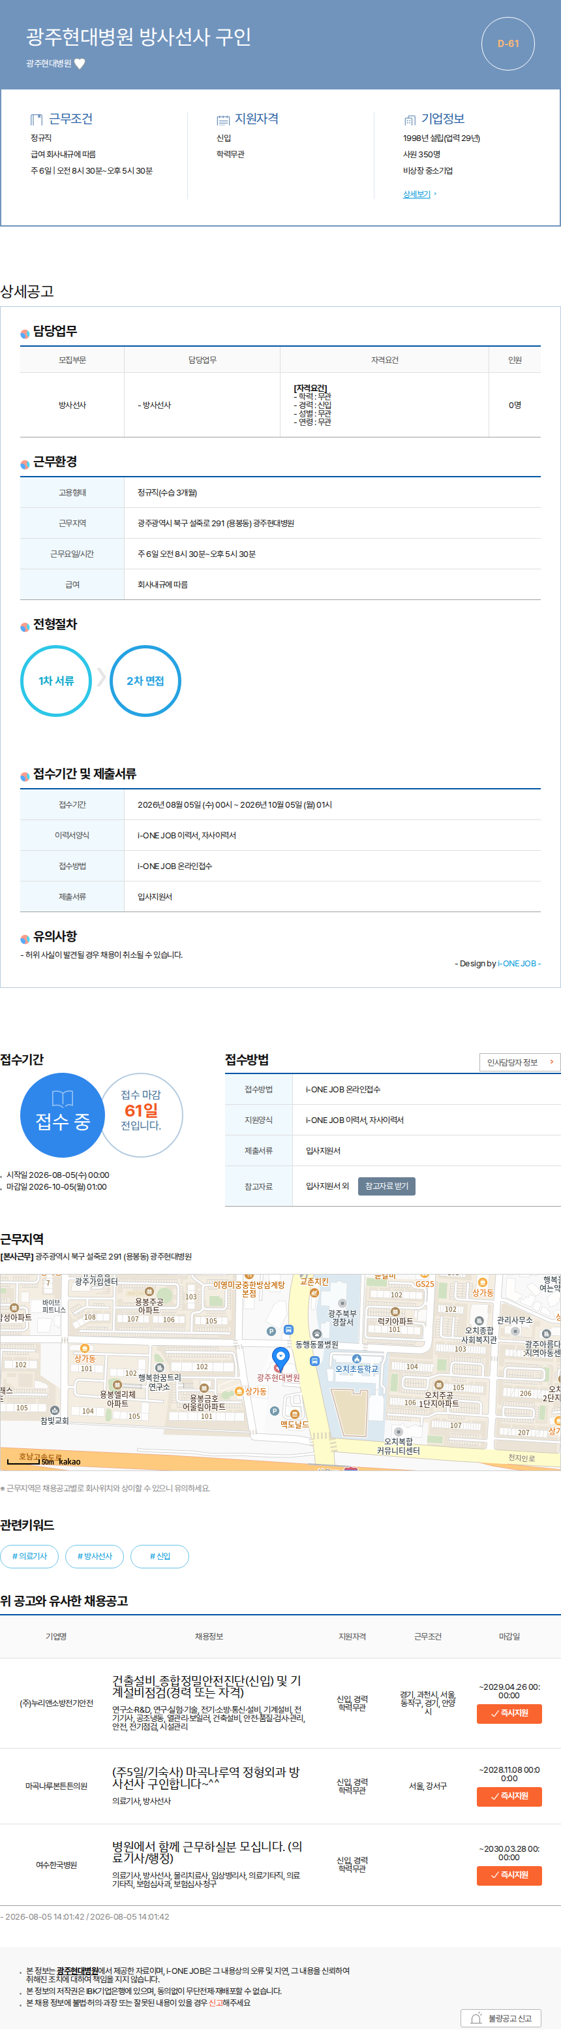561x2030 pixels.
Task: Select the # 방사선사 keyword tag
Action: [x=95, y=1557]
